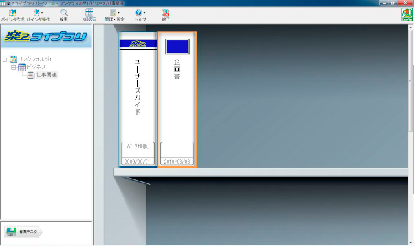Switch to 3段表示 shelf view
The image size is (414, 246).
[89, 16]
